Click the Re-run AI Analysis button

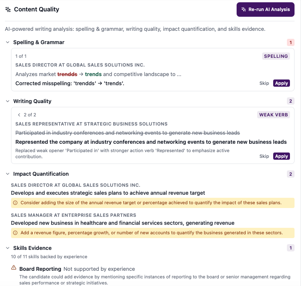pyautogui.click(x=265, y=10)
